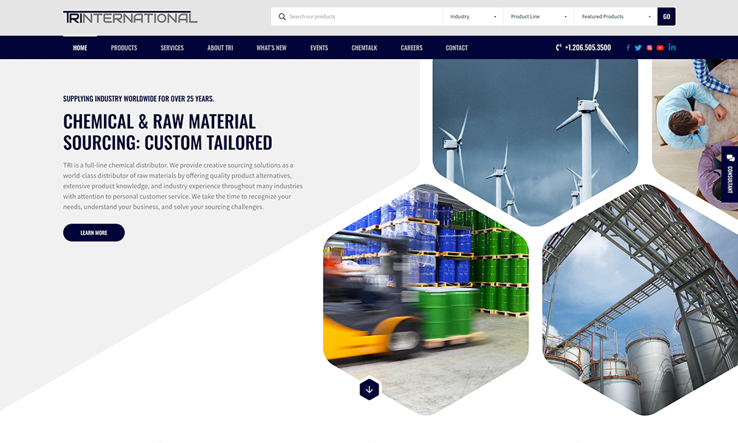
Task: Click the scroll-down arrow hexagon
Action: click(369, 389)
